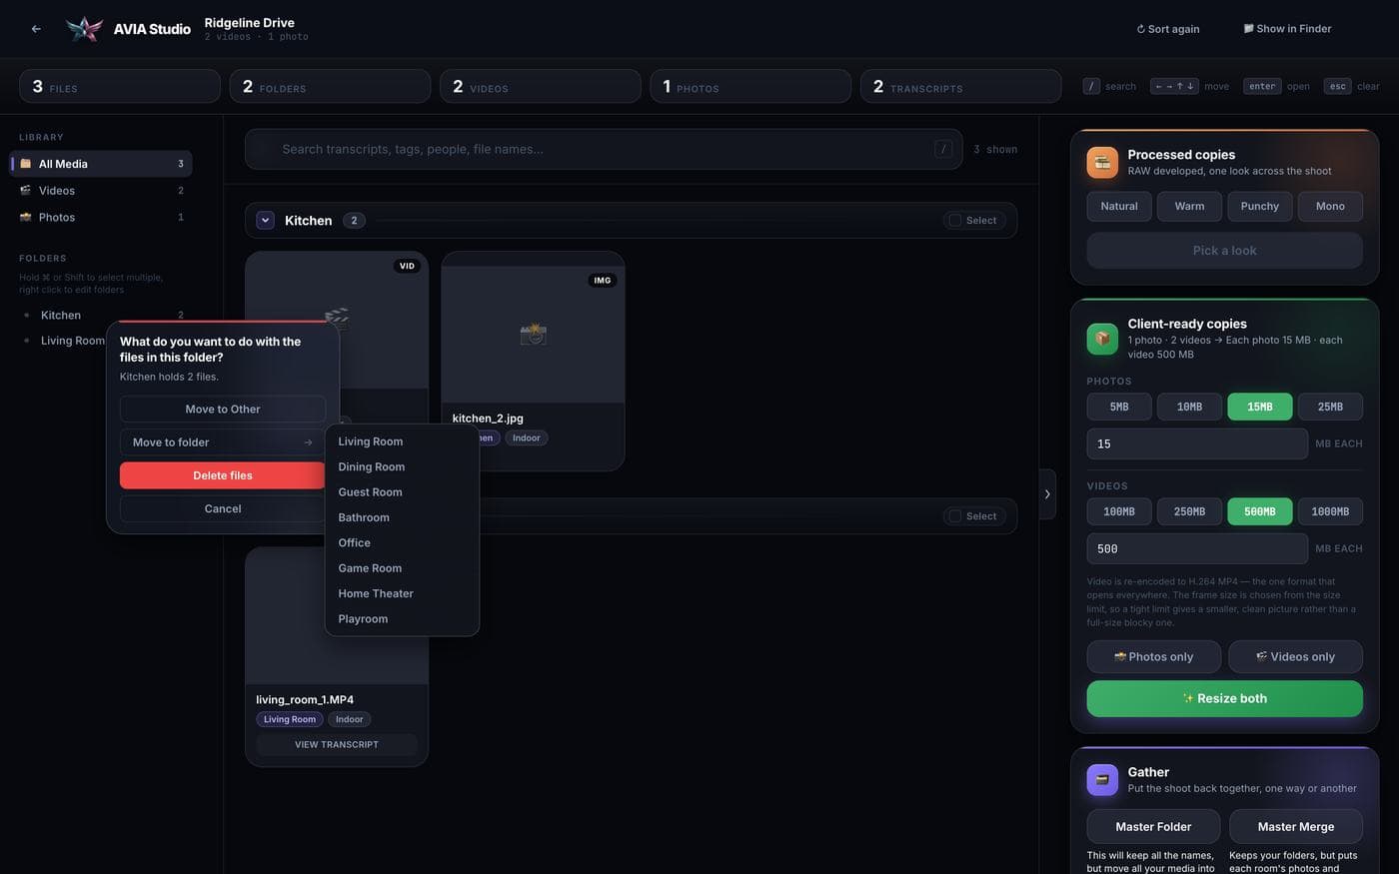
Task: Click the Resize both button
Action: 1224,698
